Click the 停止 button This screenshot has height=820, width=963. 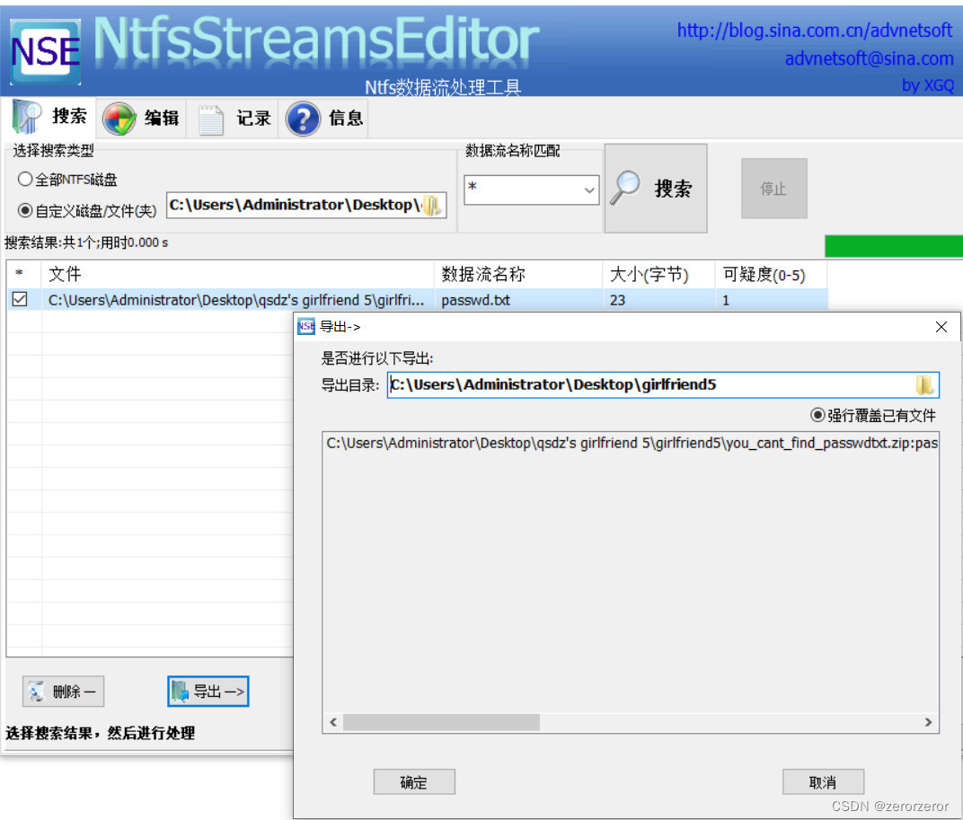(x=773, y=189)
